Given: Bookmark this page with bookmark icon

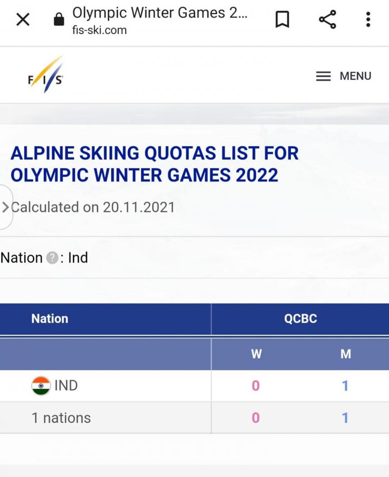Looking at the screenshot, I should pos(282,19).
